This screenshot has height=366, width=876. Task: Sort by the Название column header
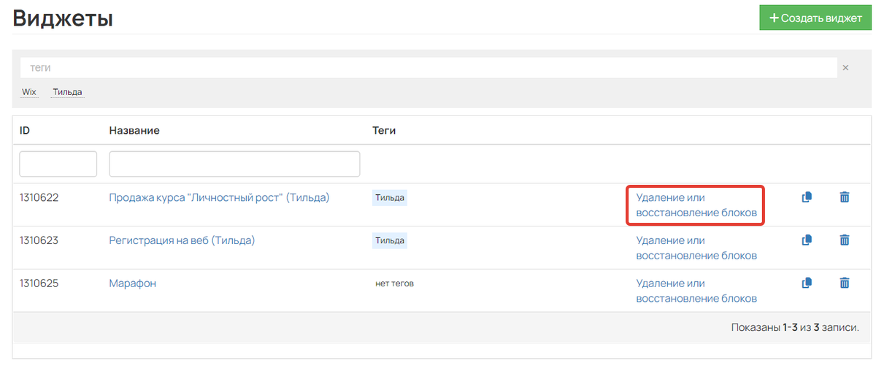click(x=134, y=130)
